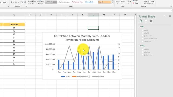This screenshot has width=173, height=97.
Task: Select column L header
Action: [93, 15]
